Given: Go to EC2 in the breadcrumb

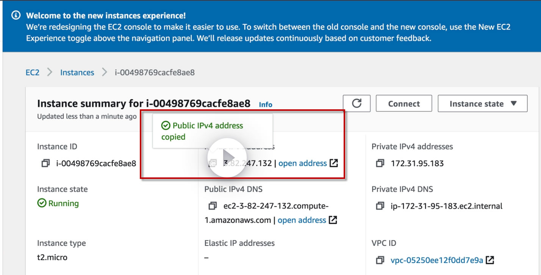Looking at the screenshot, I should pyautogui.click(x=33, y=72).
